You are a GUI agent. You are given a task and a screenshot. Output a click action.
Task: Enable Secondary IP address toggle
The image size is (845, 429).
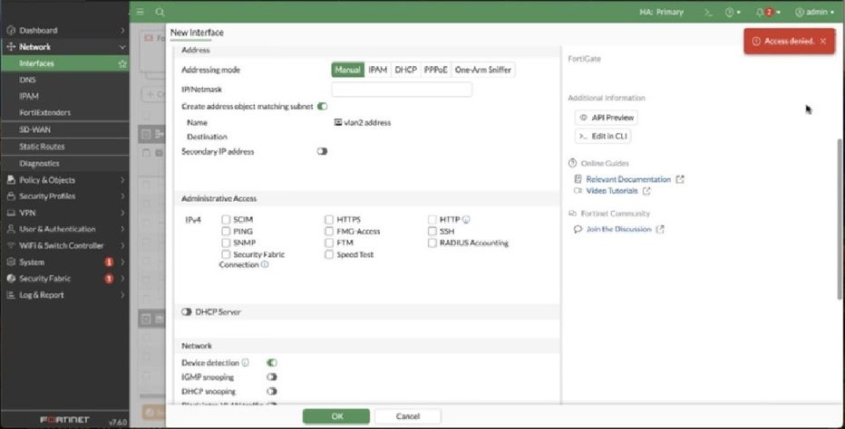pyautogui.click(x=322, y=152)
